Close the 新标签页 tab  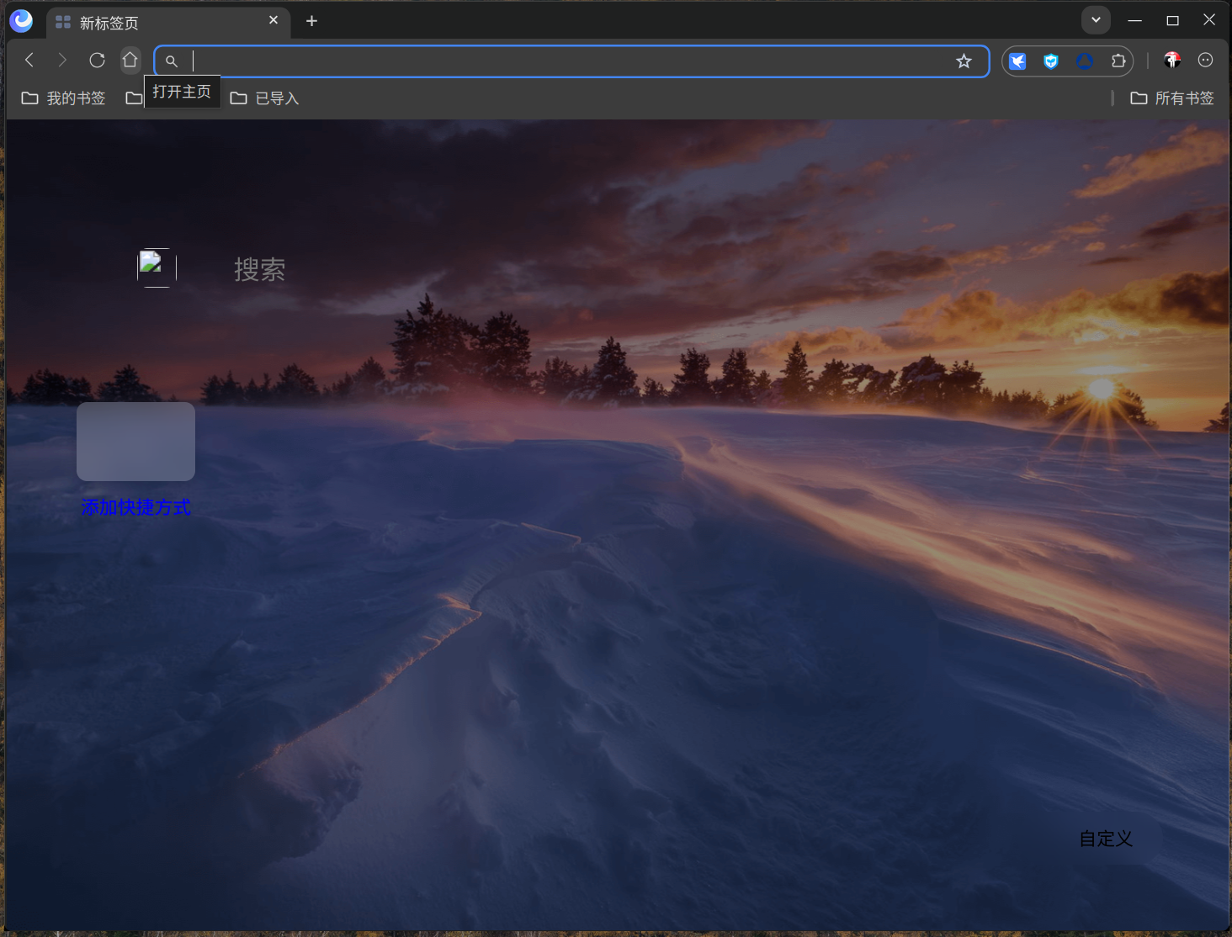coord(273,20)
